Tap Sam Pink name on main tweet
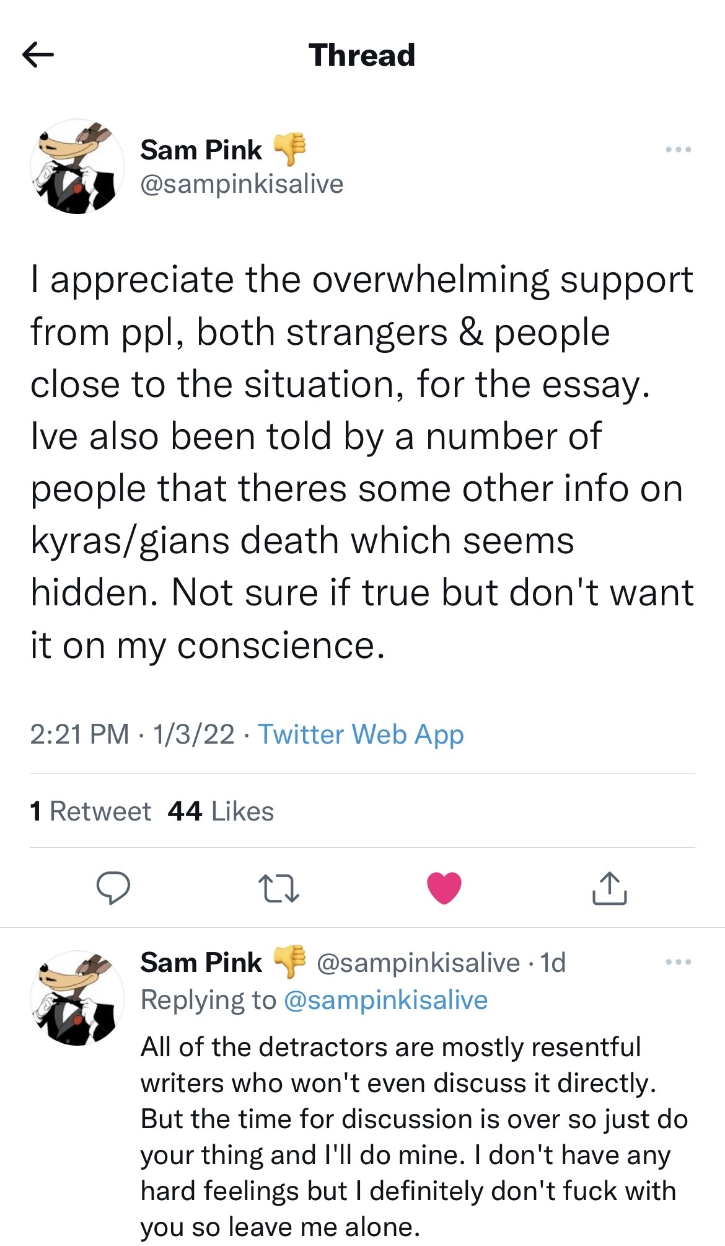 (x=201, y=150)
